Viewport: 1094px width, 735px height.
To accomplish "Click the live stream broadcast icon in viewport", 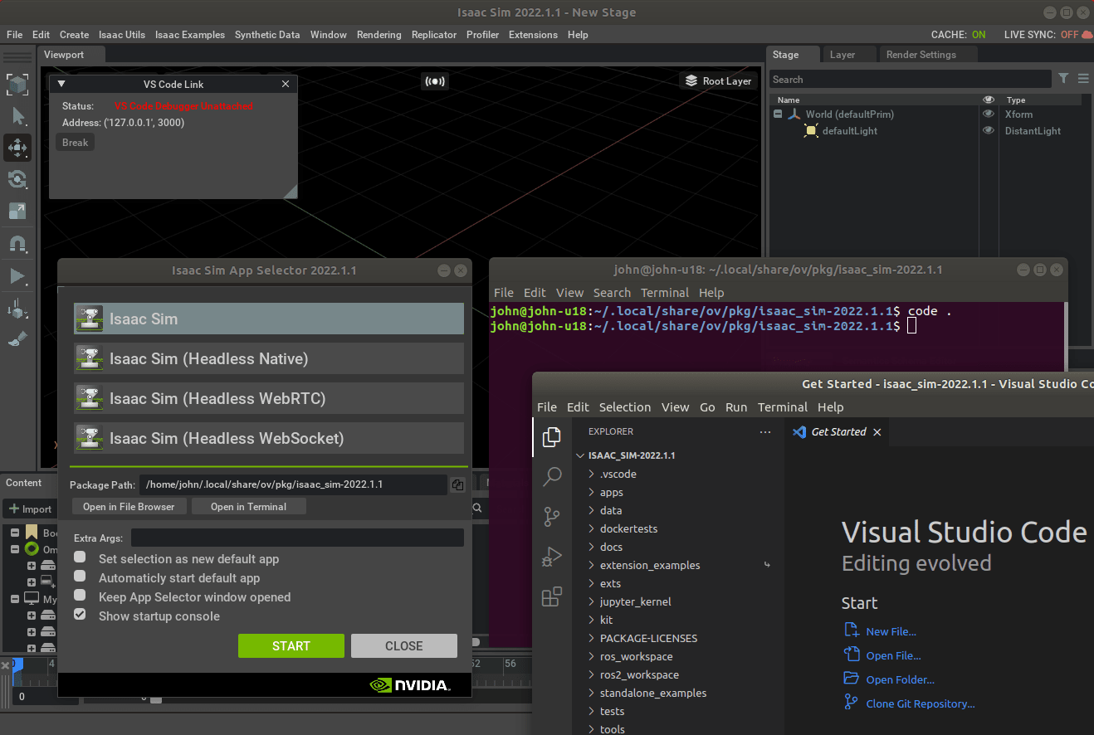I will pos(434,80).
